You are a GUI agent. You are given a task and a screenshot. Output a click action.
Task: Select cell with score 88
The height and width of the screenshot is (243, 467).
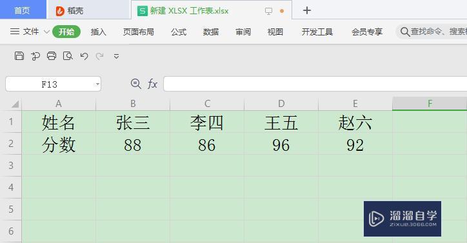133,144
